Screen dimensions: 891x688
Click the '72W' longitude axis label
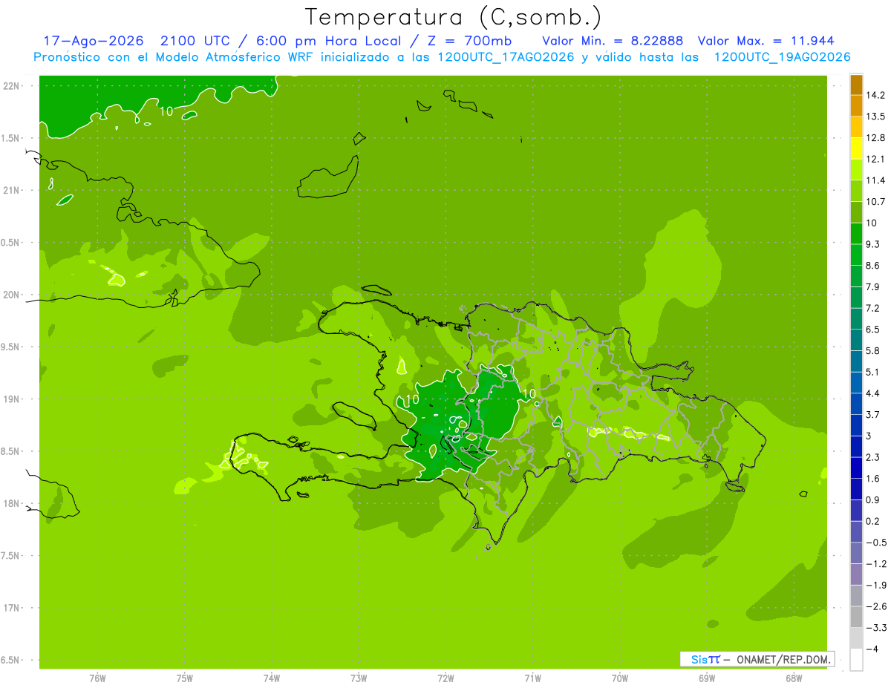coord(446,678)
